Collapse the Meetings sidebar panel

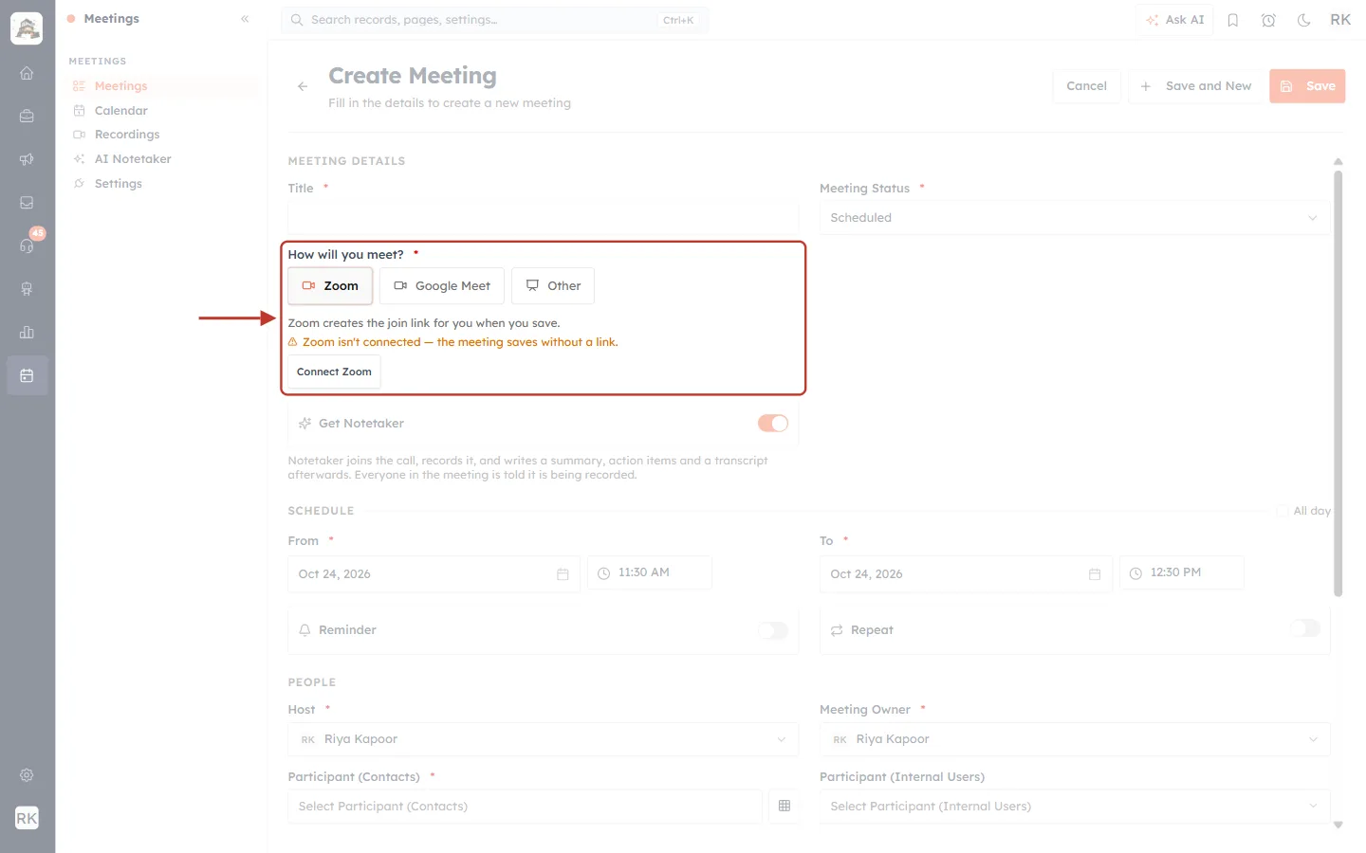click(x=245, y=19)
